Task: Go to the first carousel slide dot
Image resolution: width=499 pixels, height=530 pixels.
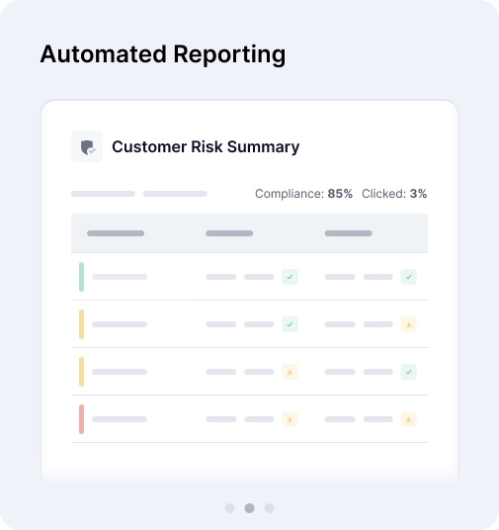Action: (229, 508)
